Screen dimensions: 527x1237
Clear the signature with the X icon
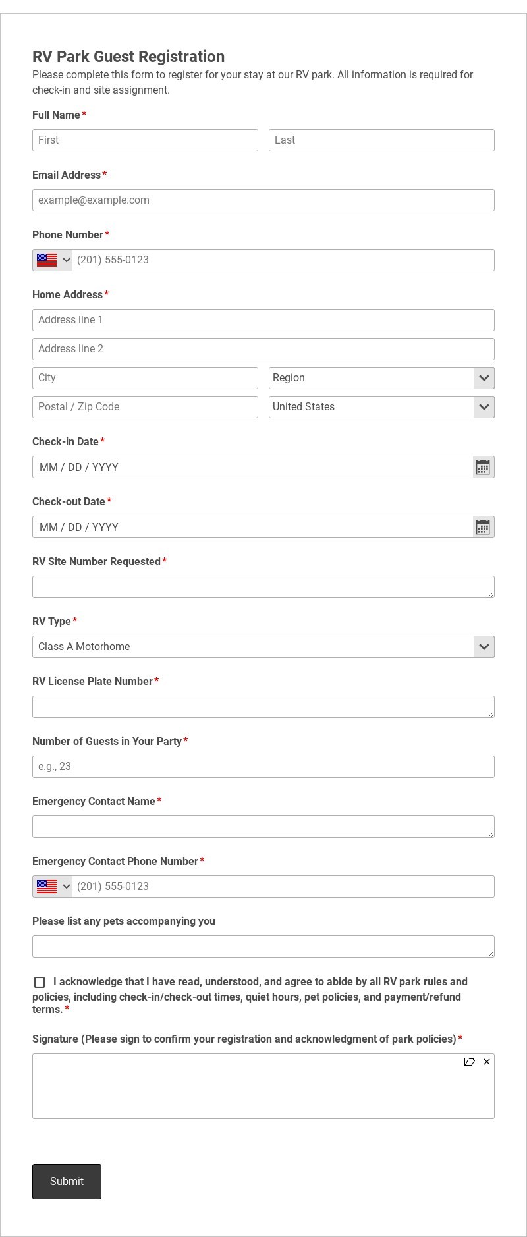487,1062
